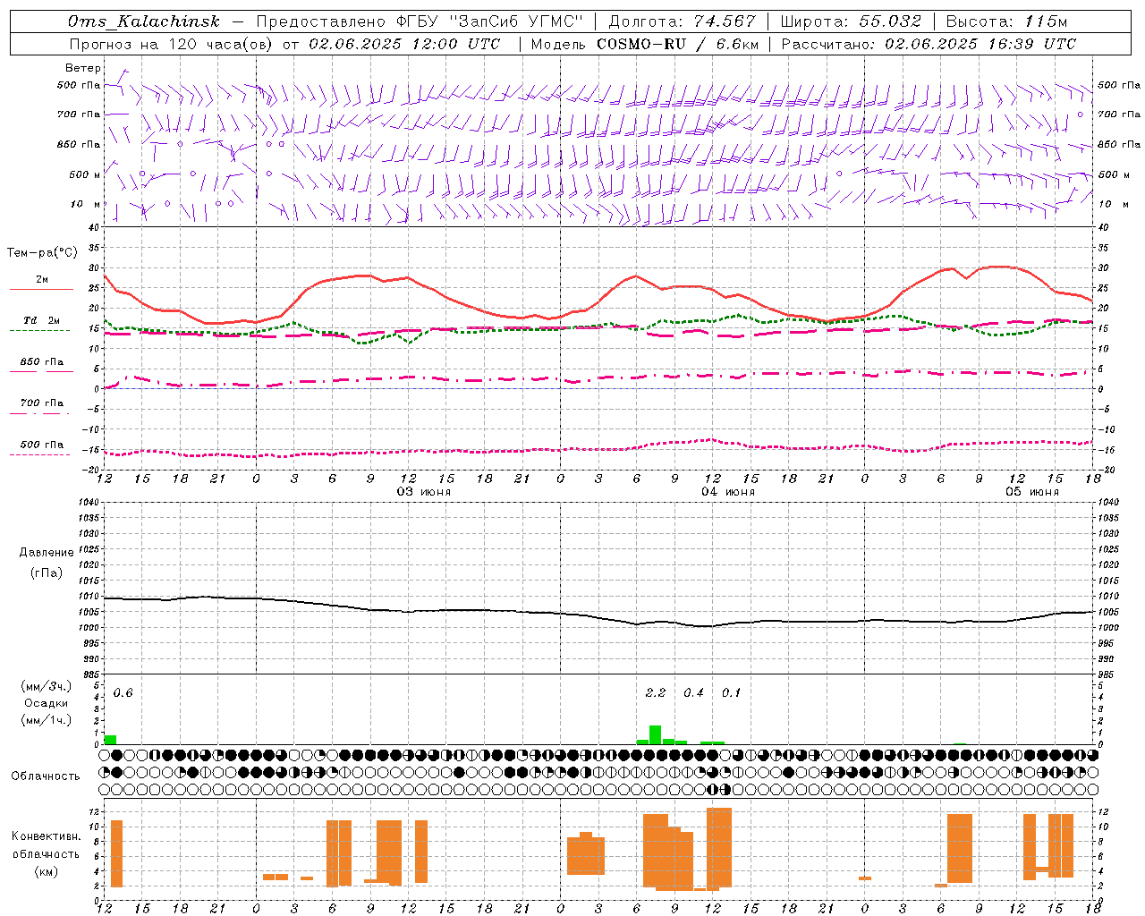Click the dashed line sample under Td 2м

pos(41,331)
